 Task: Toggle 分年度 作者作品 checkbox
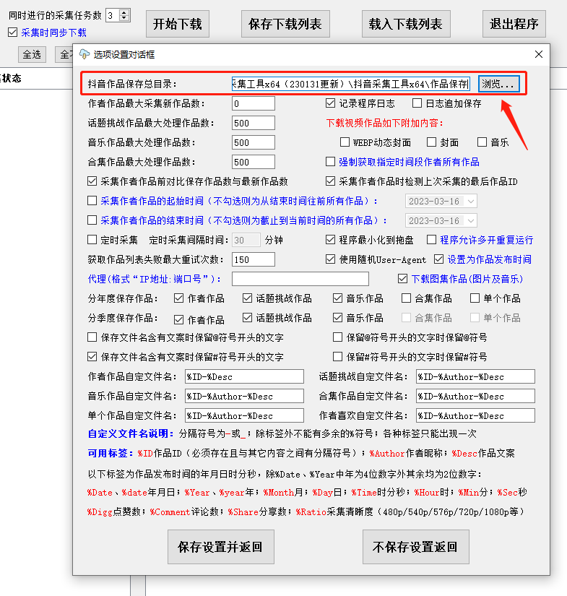tap(178, 298)
